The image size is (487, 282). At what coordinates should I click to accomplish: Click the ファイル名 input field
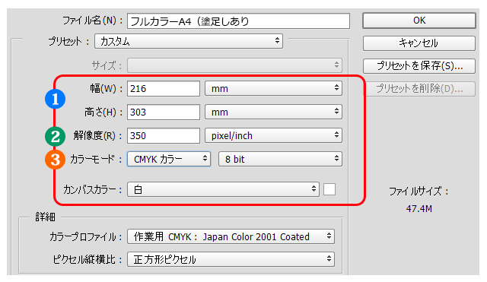[x=238, y=21]
